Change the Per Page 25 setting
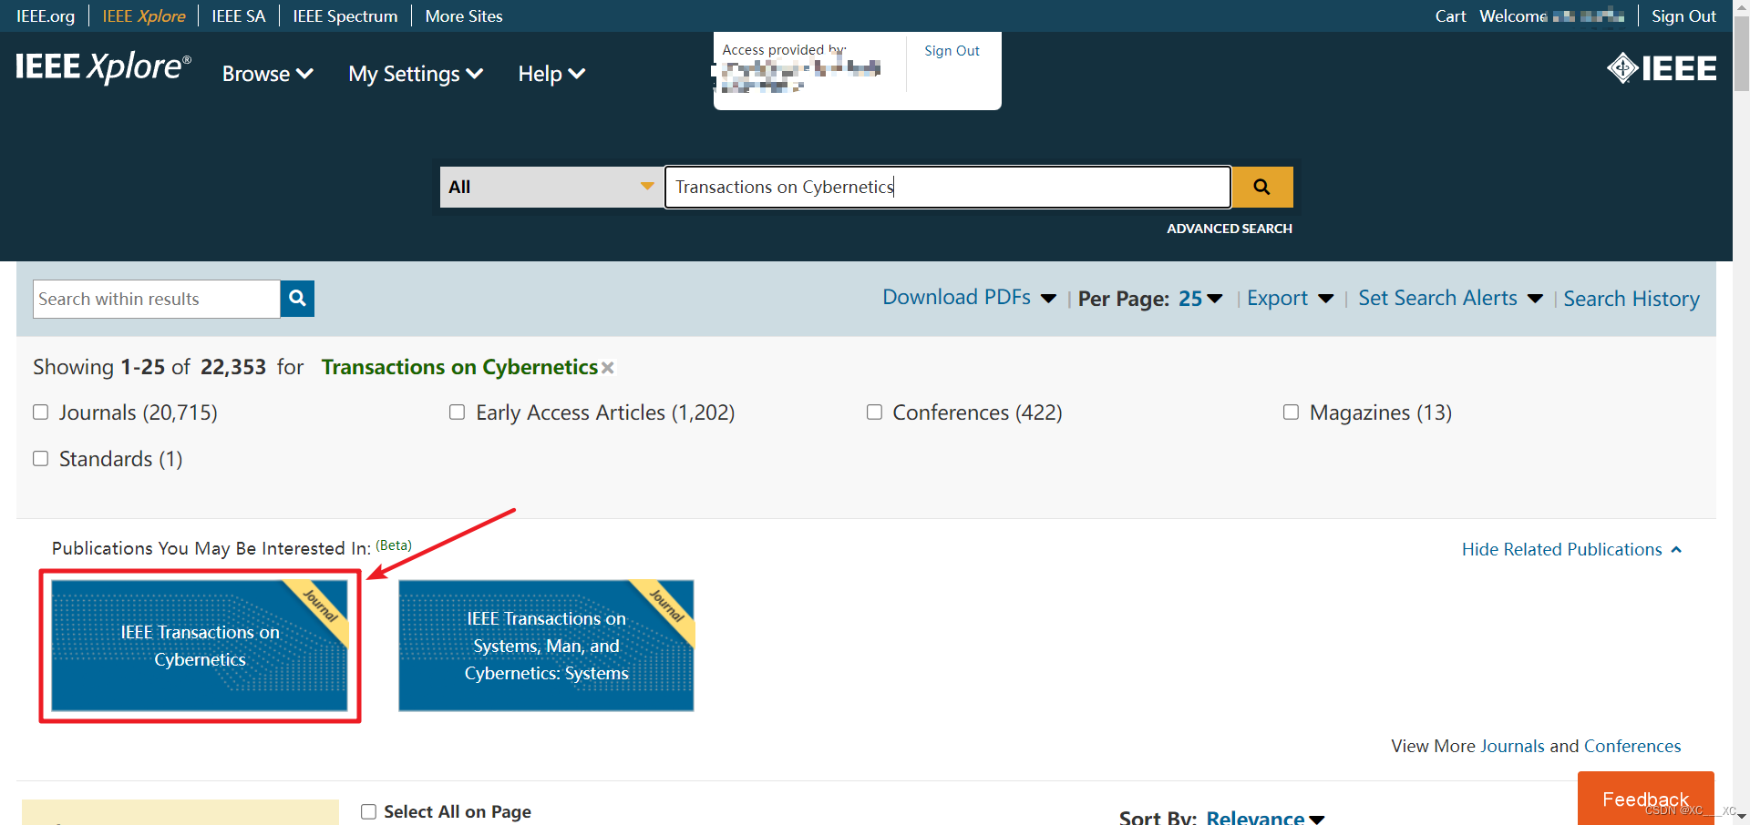The width and height of the screenshot is (1750, 825). [1200, 299]
